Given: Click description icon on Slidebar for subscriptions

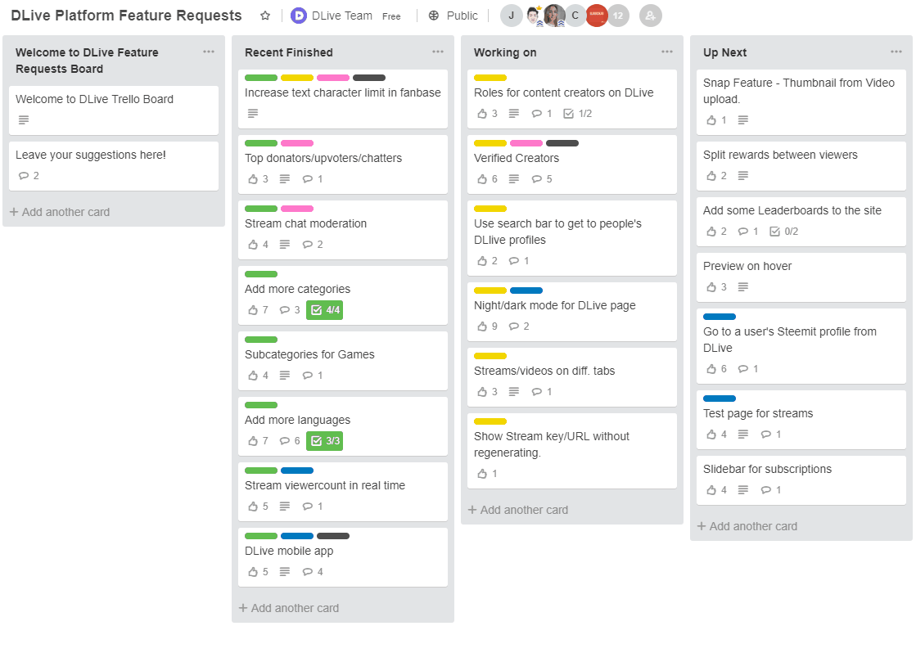Looking at the screenshot, I should click(x=742, y=490).
